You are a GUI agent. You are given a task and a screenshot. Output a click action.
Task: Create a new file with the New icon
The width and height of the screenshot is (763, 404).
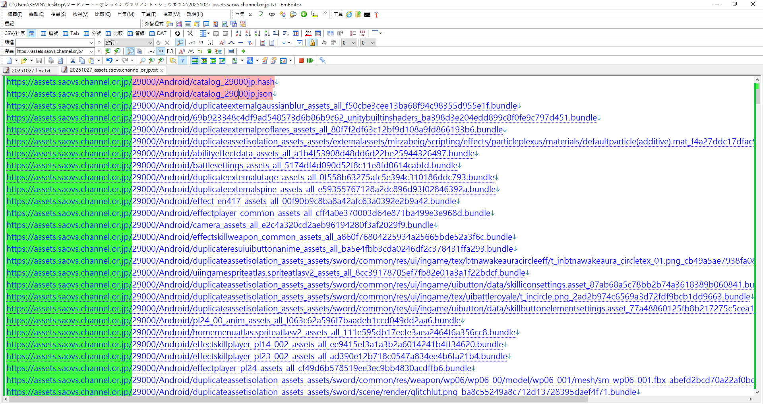coord(9,60)
